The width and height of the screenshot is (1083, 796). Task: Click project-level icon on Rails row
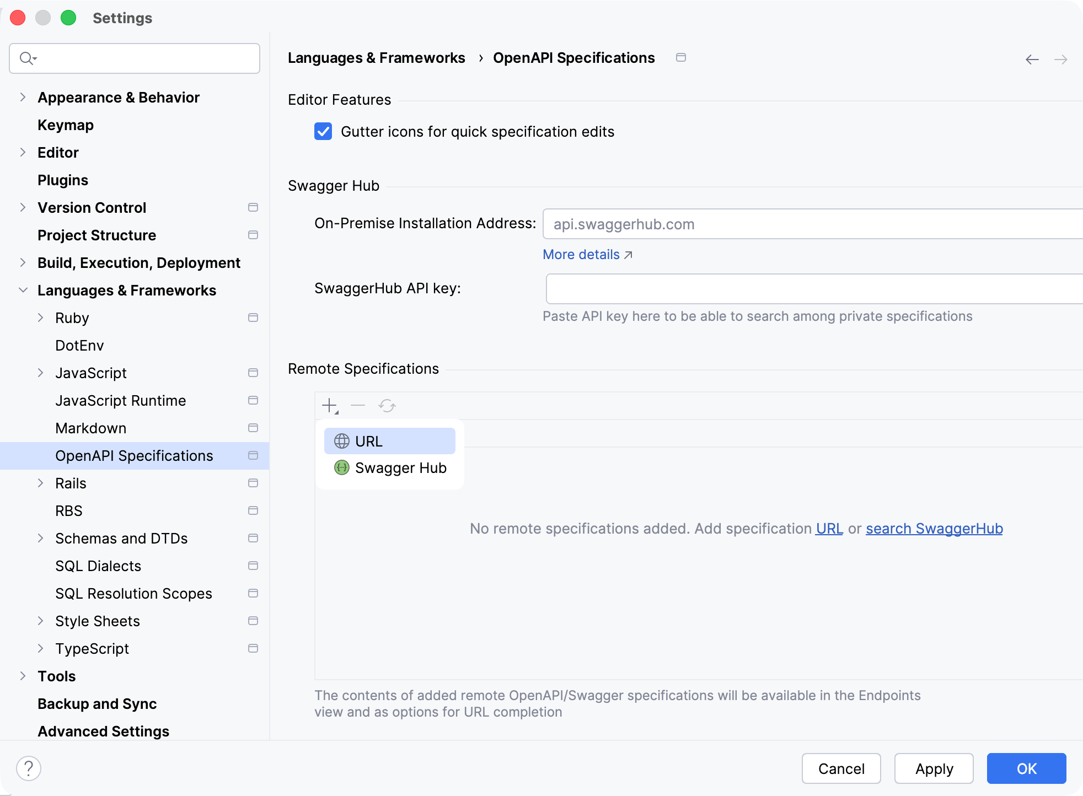click(253, 483)
